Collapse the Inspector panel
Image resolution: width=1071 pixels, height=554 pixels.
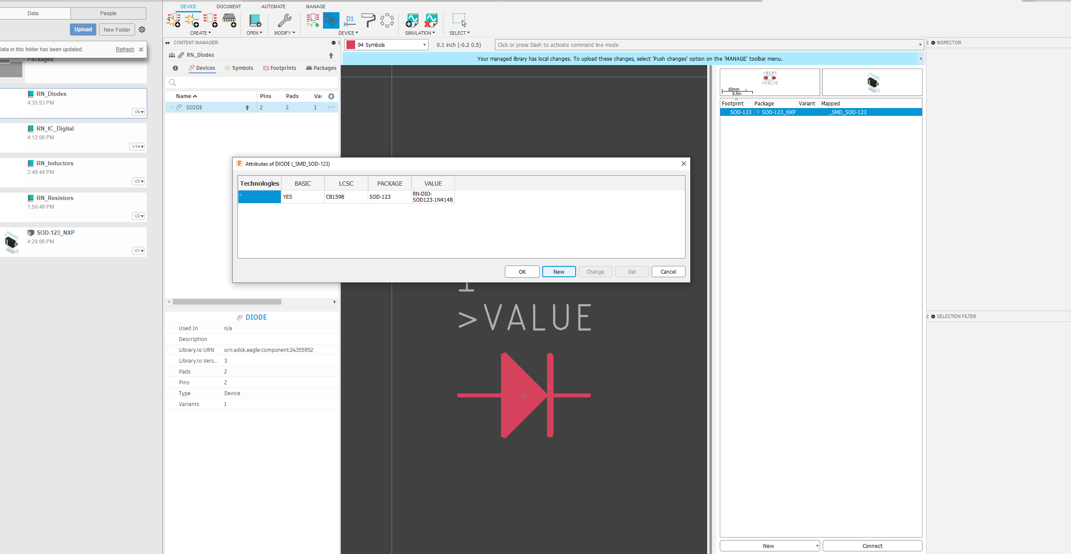[x=933, y=43]
